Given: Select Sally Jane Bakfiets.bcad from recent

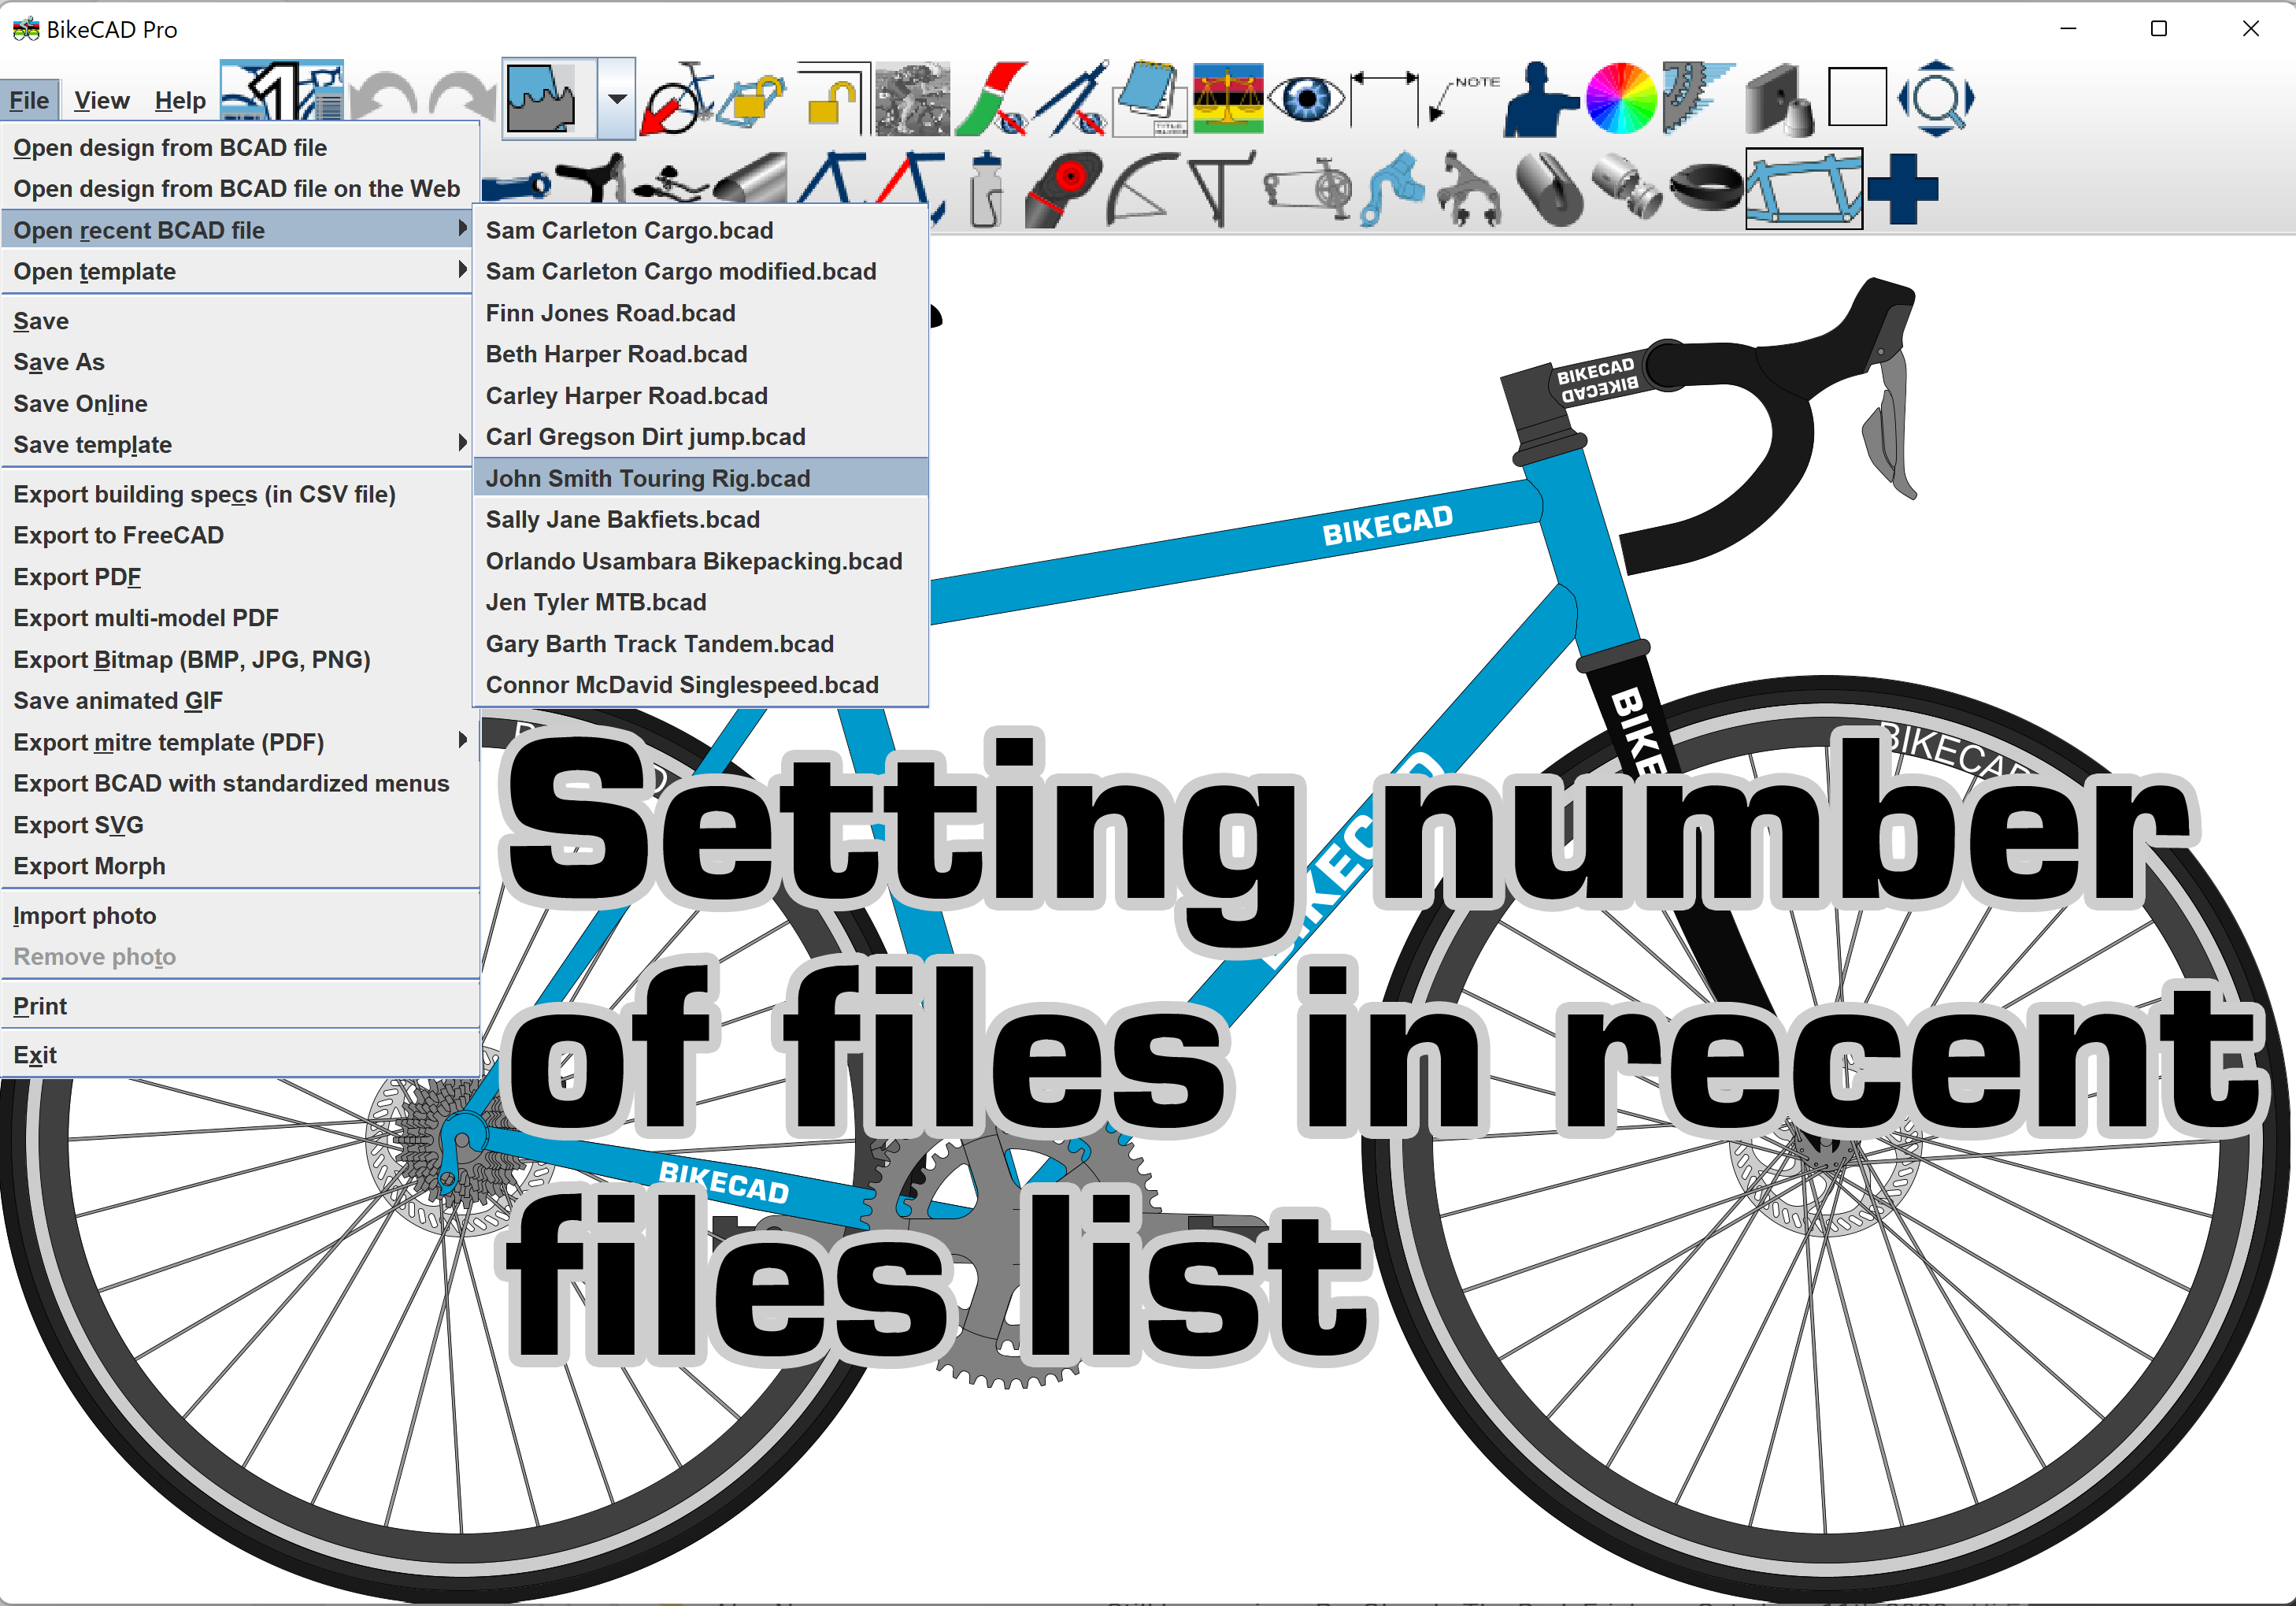Looking at the screenshot, I should tap(624, 518).
